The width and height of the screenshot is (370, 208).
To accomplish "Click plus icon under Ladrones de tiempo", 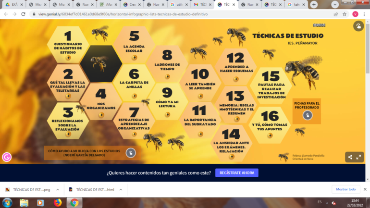I will point(167,77).
